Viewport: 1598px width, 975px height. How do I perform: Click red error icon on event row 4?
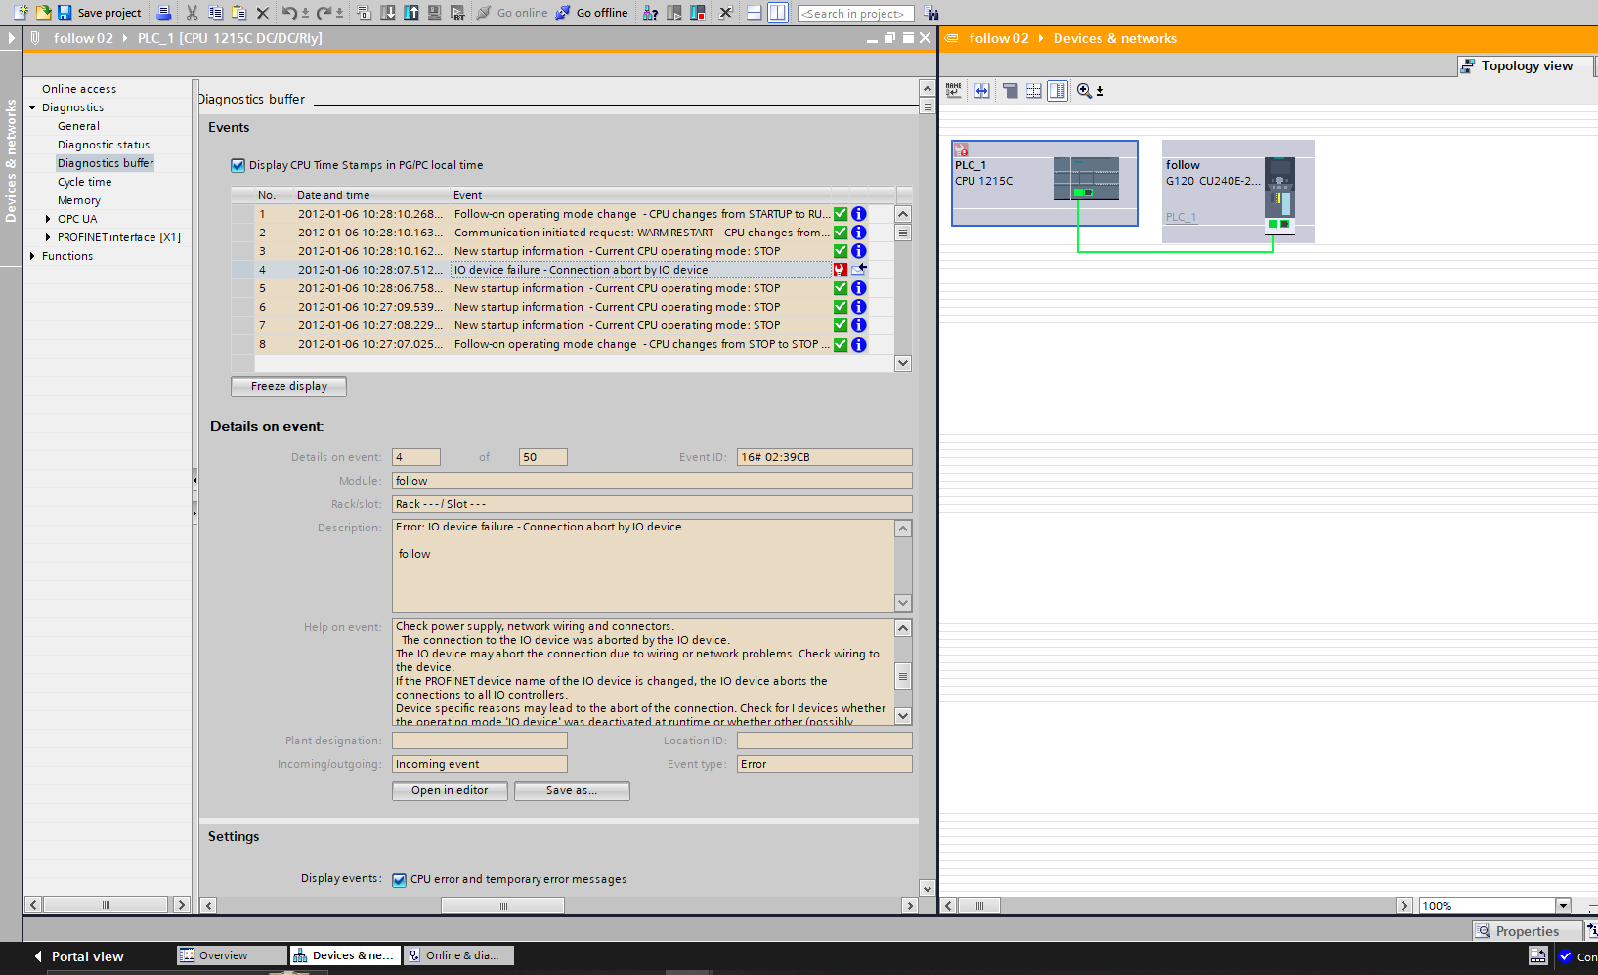(840, 270)
